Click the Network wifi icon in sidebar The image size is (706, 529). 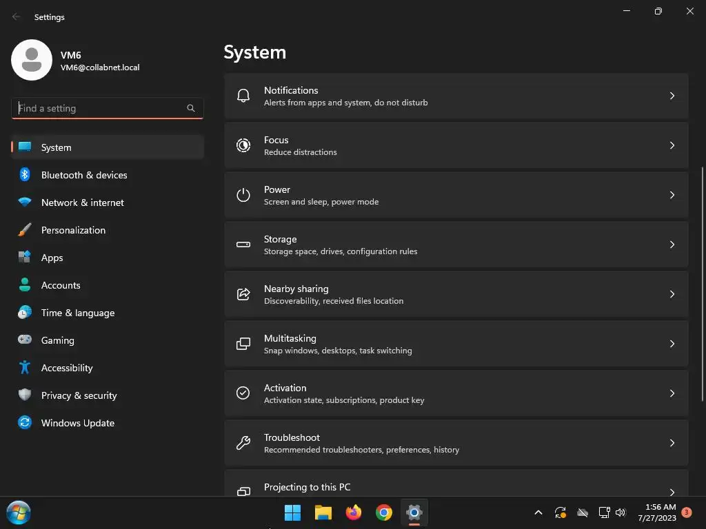coord(25,202)
